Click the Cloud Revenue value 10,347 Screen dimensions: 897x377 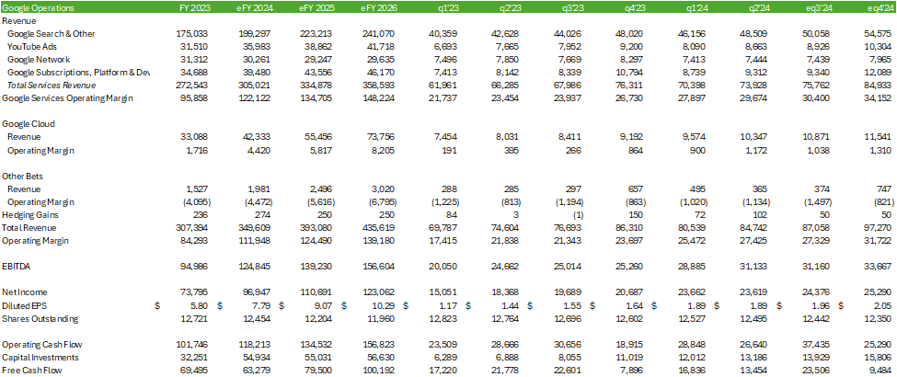point(755,137)
